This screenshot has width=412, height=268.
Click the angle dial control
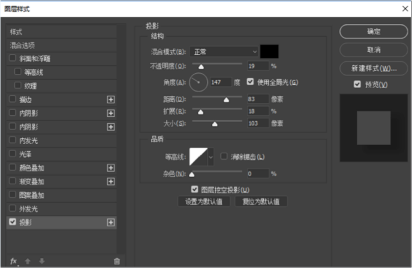pyautogui.click(x=198, y=83)
